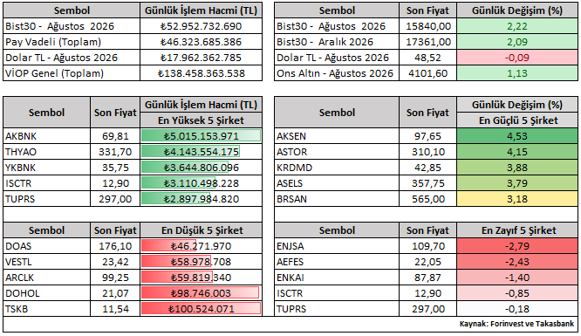Screen dimensions: 581x336
Task: Select the 'Kaynak: Forinvest ve Takasbank' text
Action: (x=516, y=324)
